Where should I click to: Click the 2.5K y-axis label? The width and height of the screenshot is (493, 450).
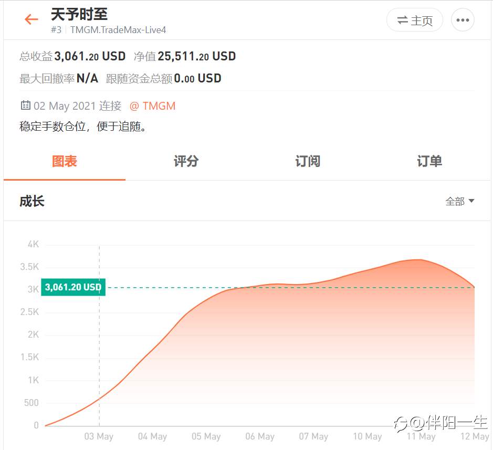(29, 312)
